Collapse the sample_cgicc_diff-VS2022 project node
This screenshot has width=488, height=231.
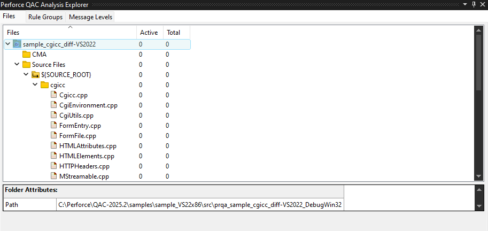point(7,44)
